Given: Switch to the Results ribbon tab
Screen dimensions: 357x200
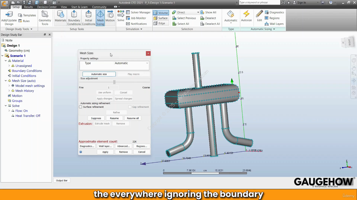Looking at the screenshot, I should (x=28, y=7).
